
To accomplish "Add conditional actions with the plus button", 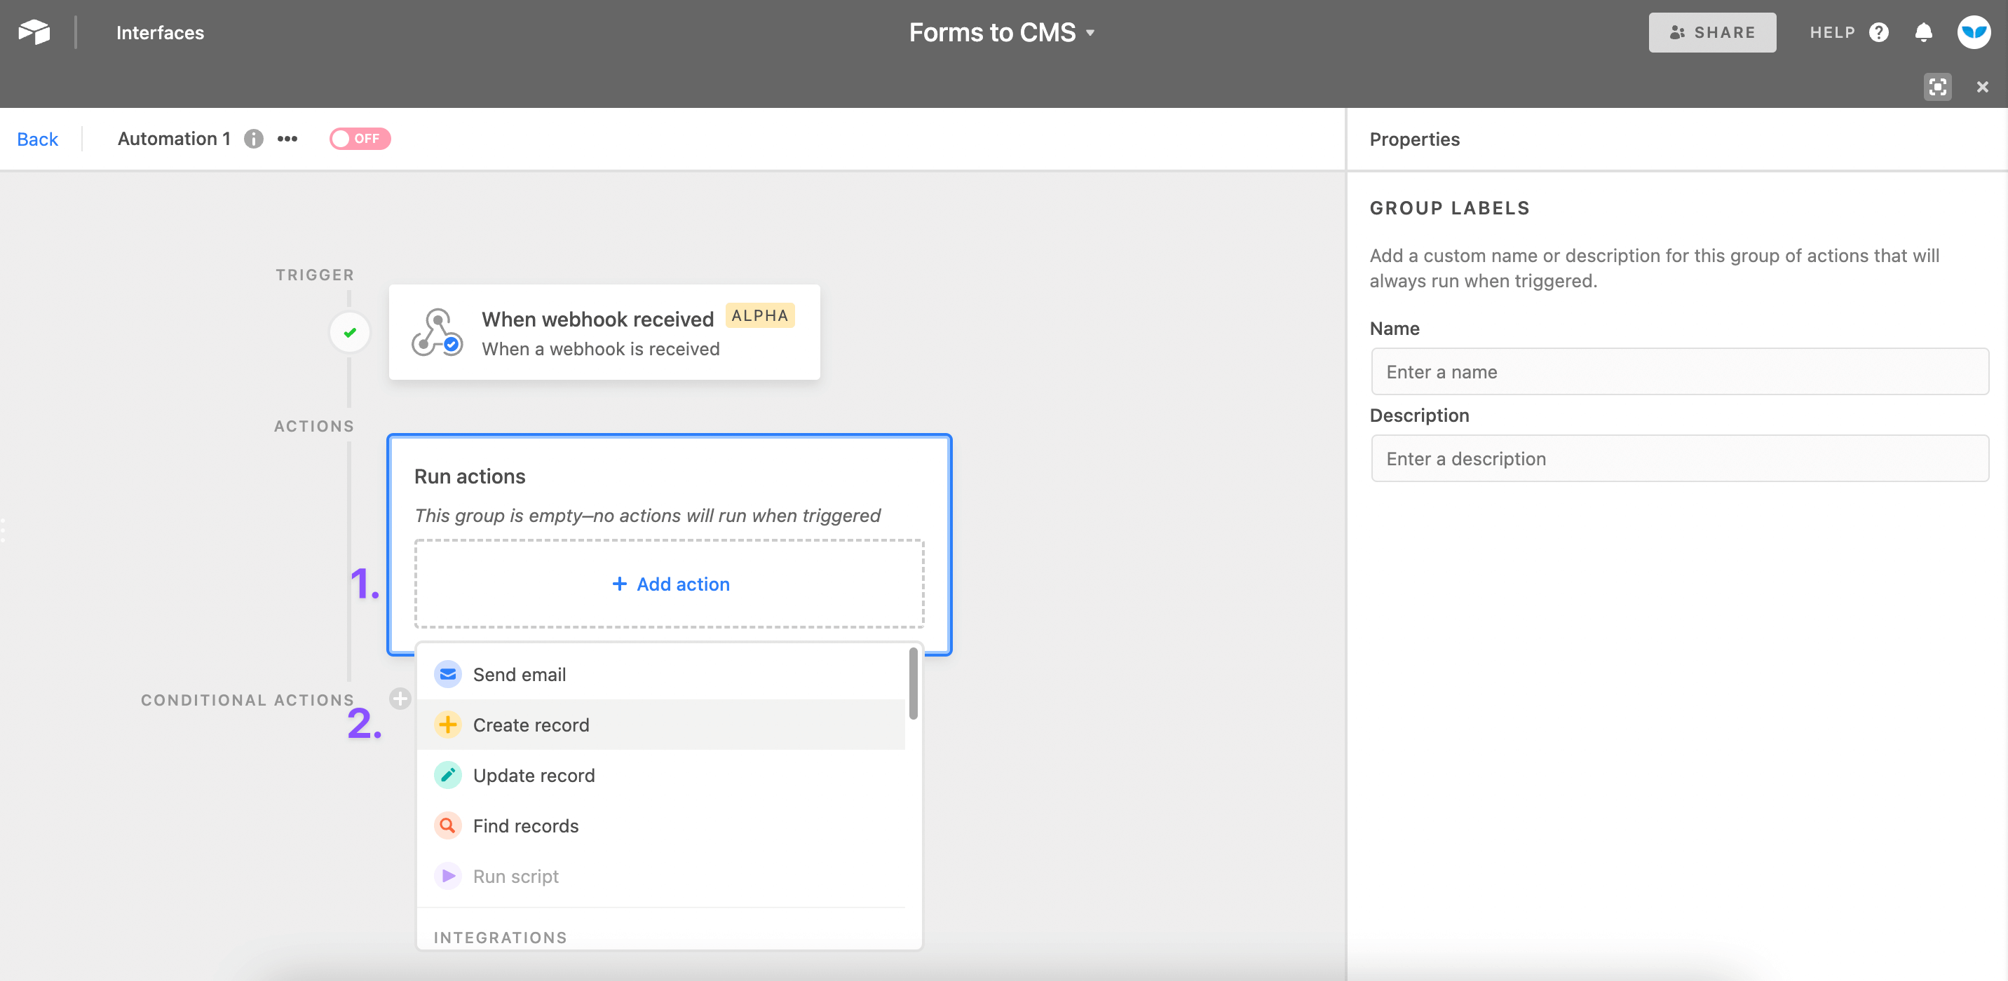I will click(x=400, y=698).
